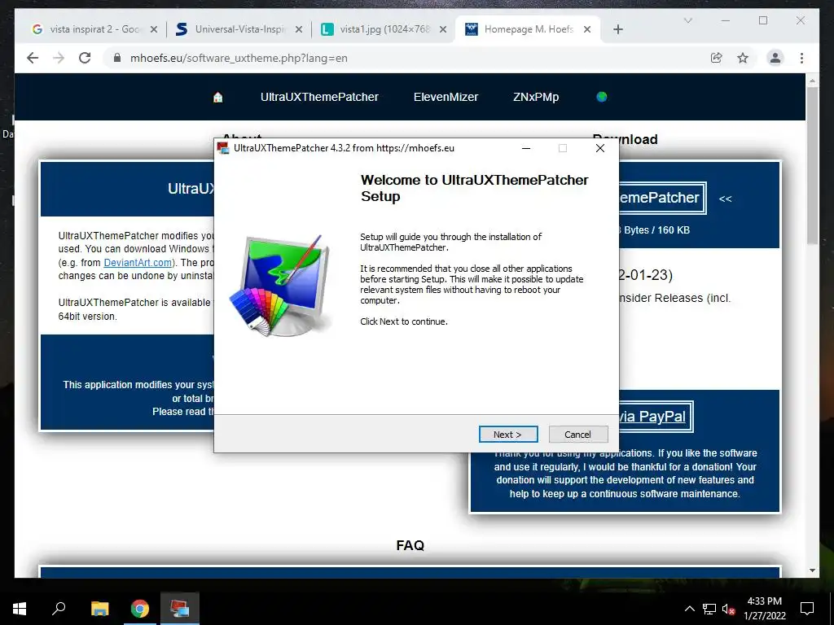Image resolution: width=834 pixels, height=625 pixels.
Task: Click Chrome icon on the taskbar
Action: 139,609
